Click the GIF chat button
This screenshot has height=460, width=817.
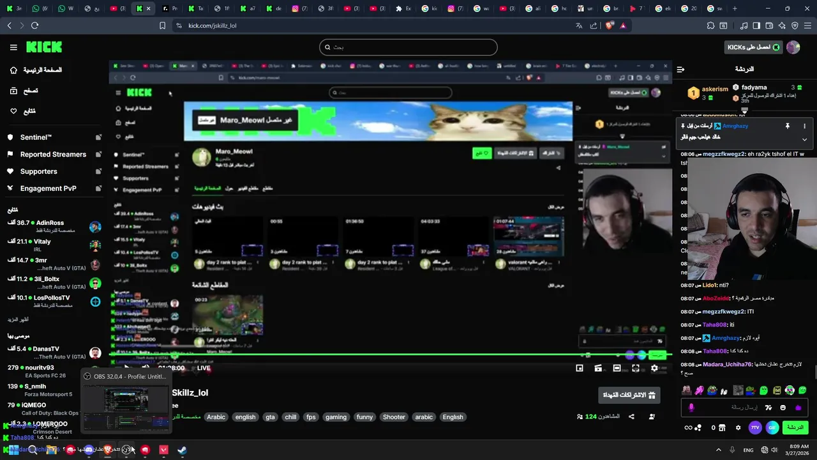(x=773, y=427)
